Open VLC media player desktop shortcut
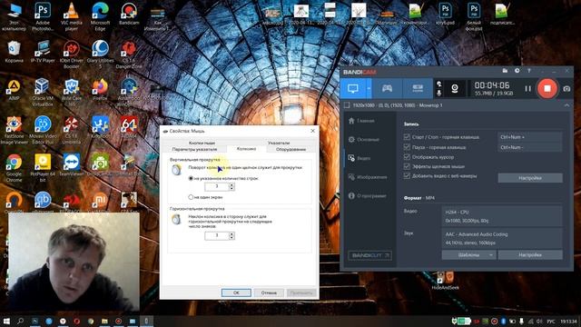This screenshot has height=327, width=581. [x=71, y=16]
